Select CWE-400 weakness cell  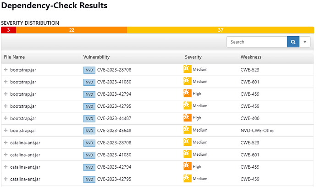coord(250,118)
